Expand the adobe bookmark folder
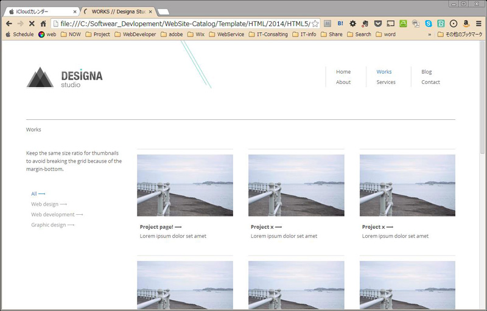The width and height of the screenshot is (487, 311). click(172, 35)
